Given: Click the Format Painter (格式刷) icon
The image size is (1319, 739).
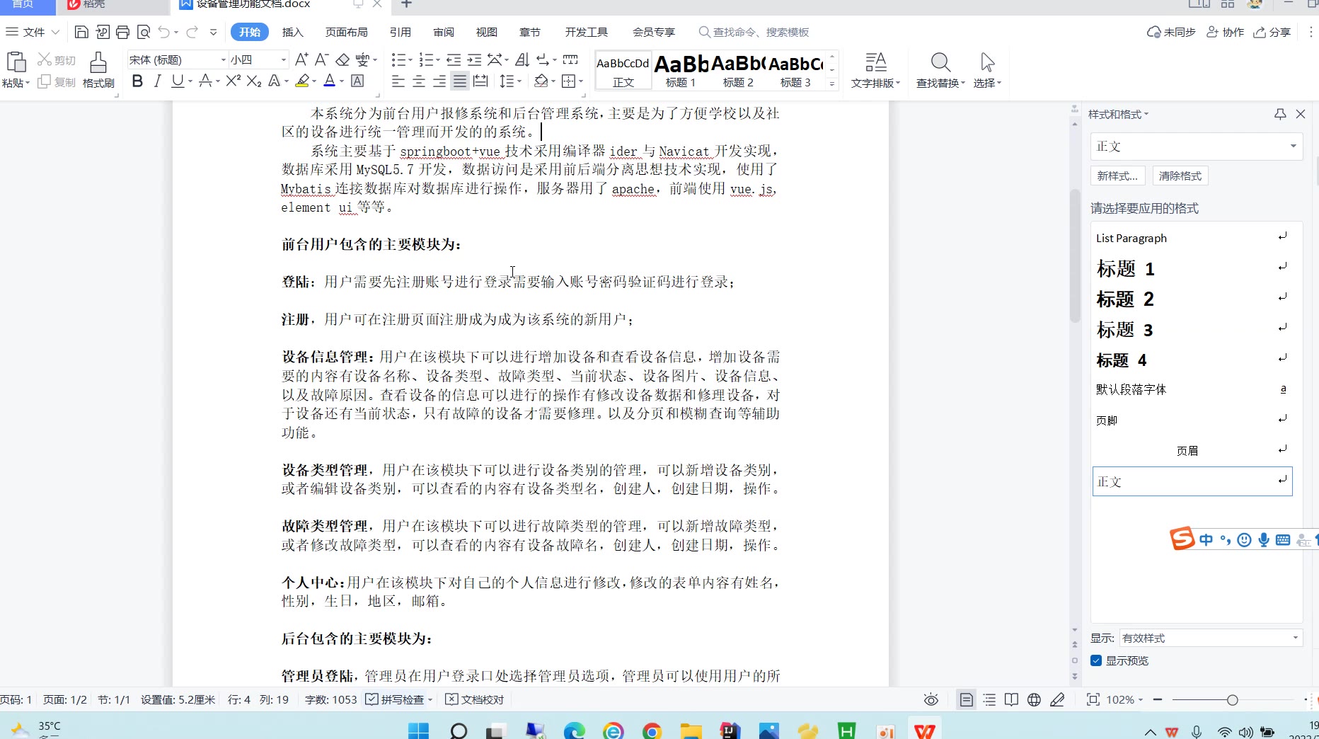Looking at the screenshot, I should point(98,62).
